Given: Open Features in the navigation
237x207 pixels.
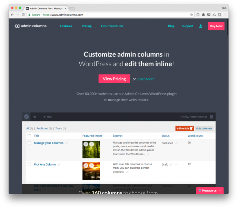Looking at the screenshot, I should tap(66, 26).
